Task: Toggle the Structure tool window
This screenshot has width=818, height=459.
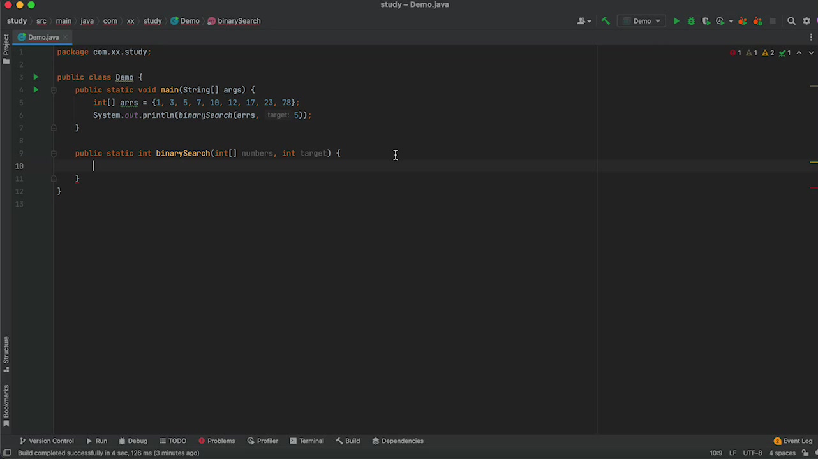Action: [6, 354]
